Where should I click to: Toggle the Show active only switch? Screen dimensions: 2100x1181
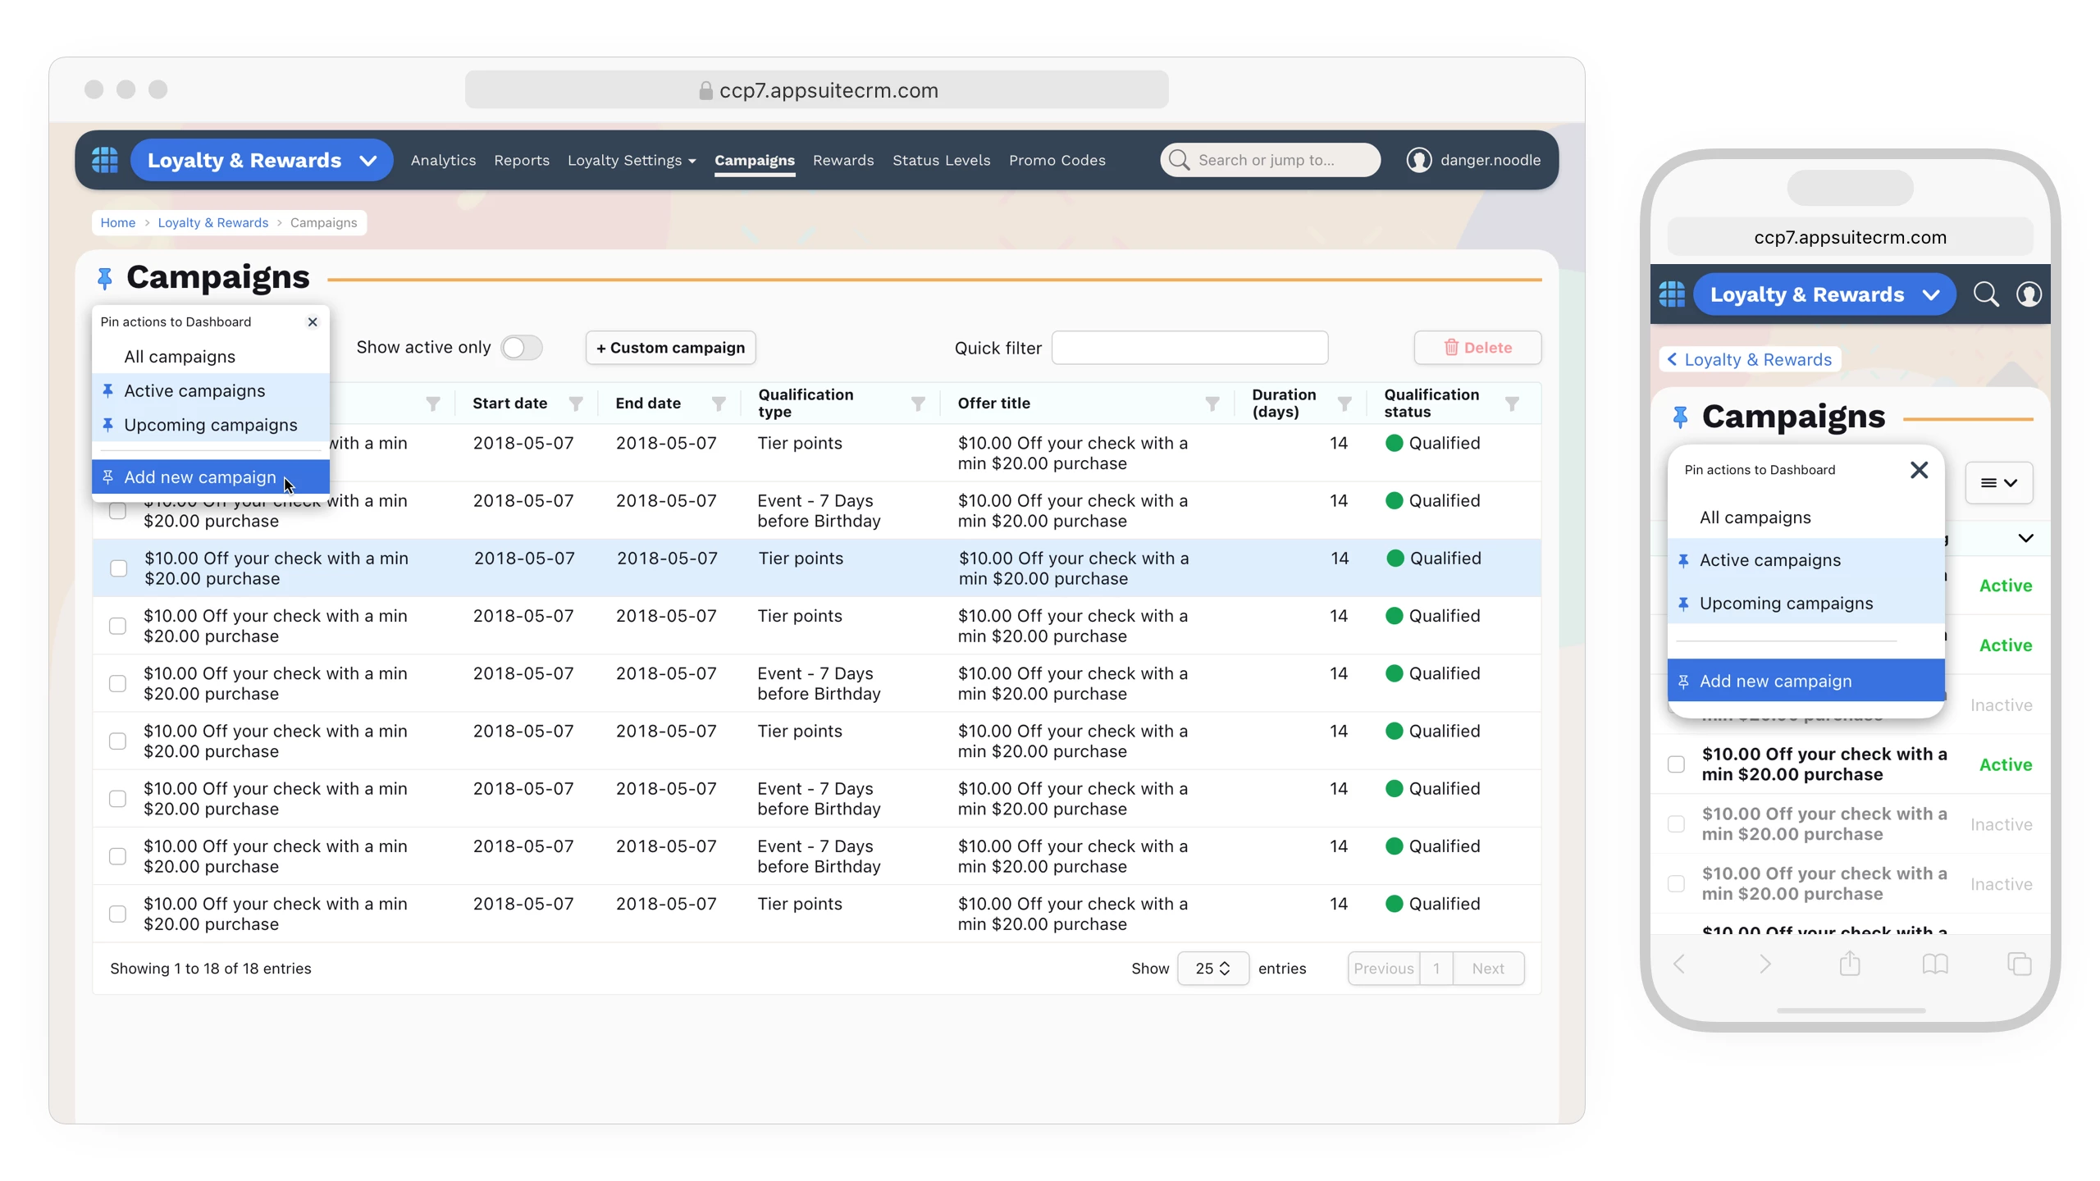tap(522, 348)
